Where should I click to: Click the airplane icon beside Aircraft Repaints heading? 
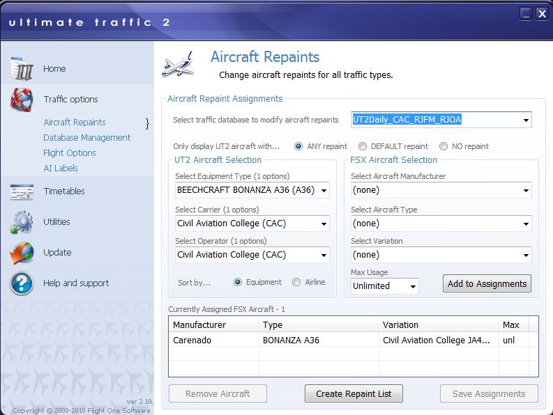179,65
